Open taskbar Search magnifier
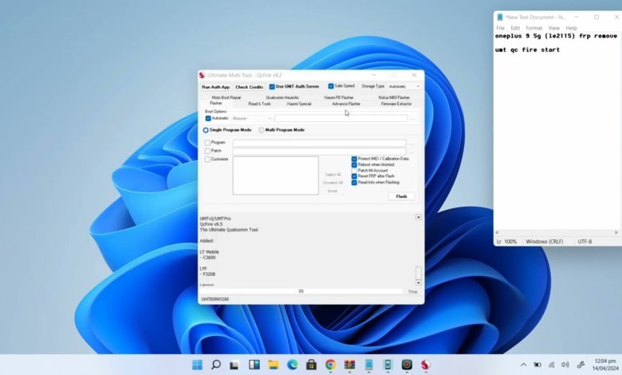Viewport: 622px width, 375px height. pyautogui.click(x=216, y=365)
